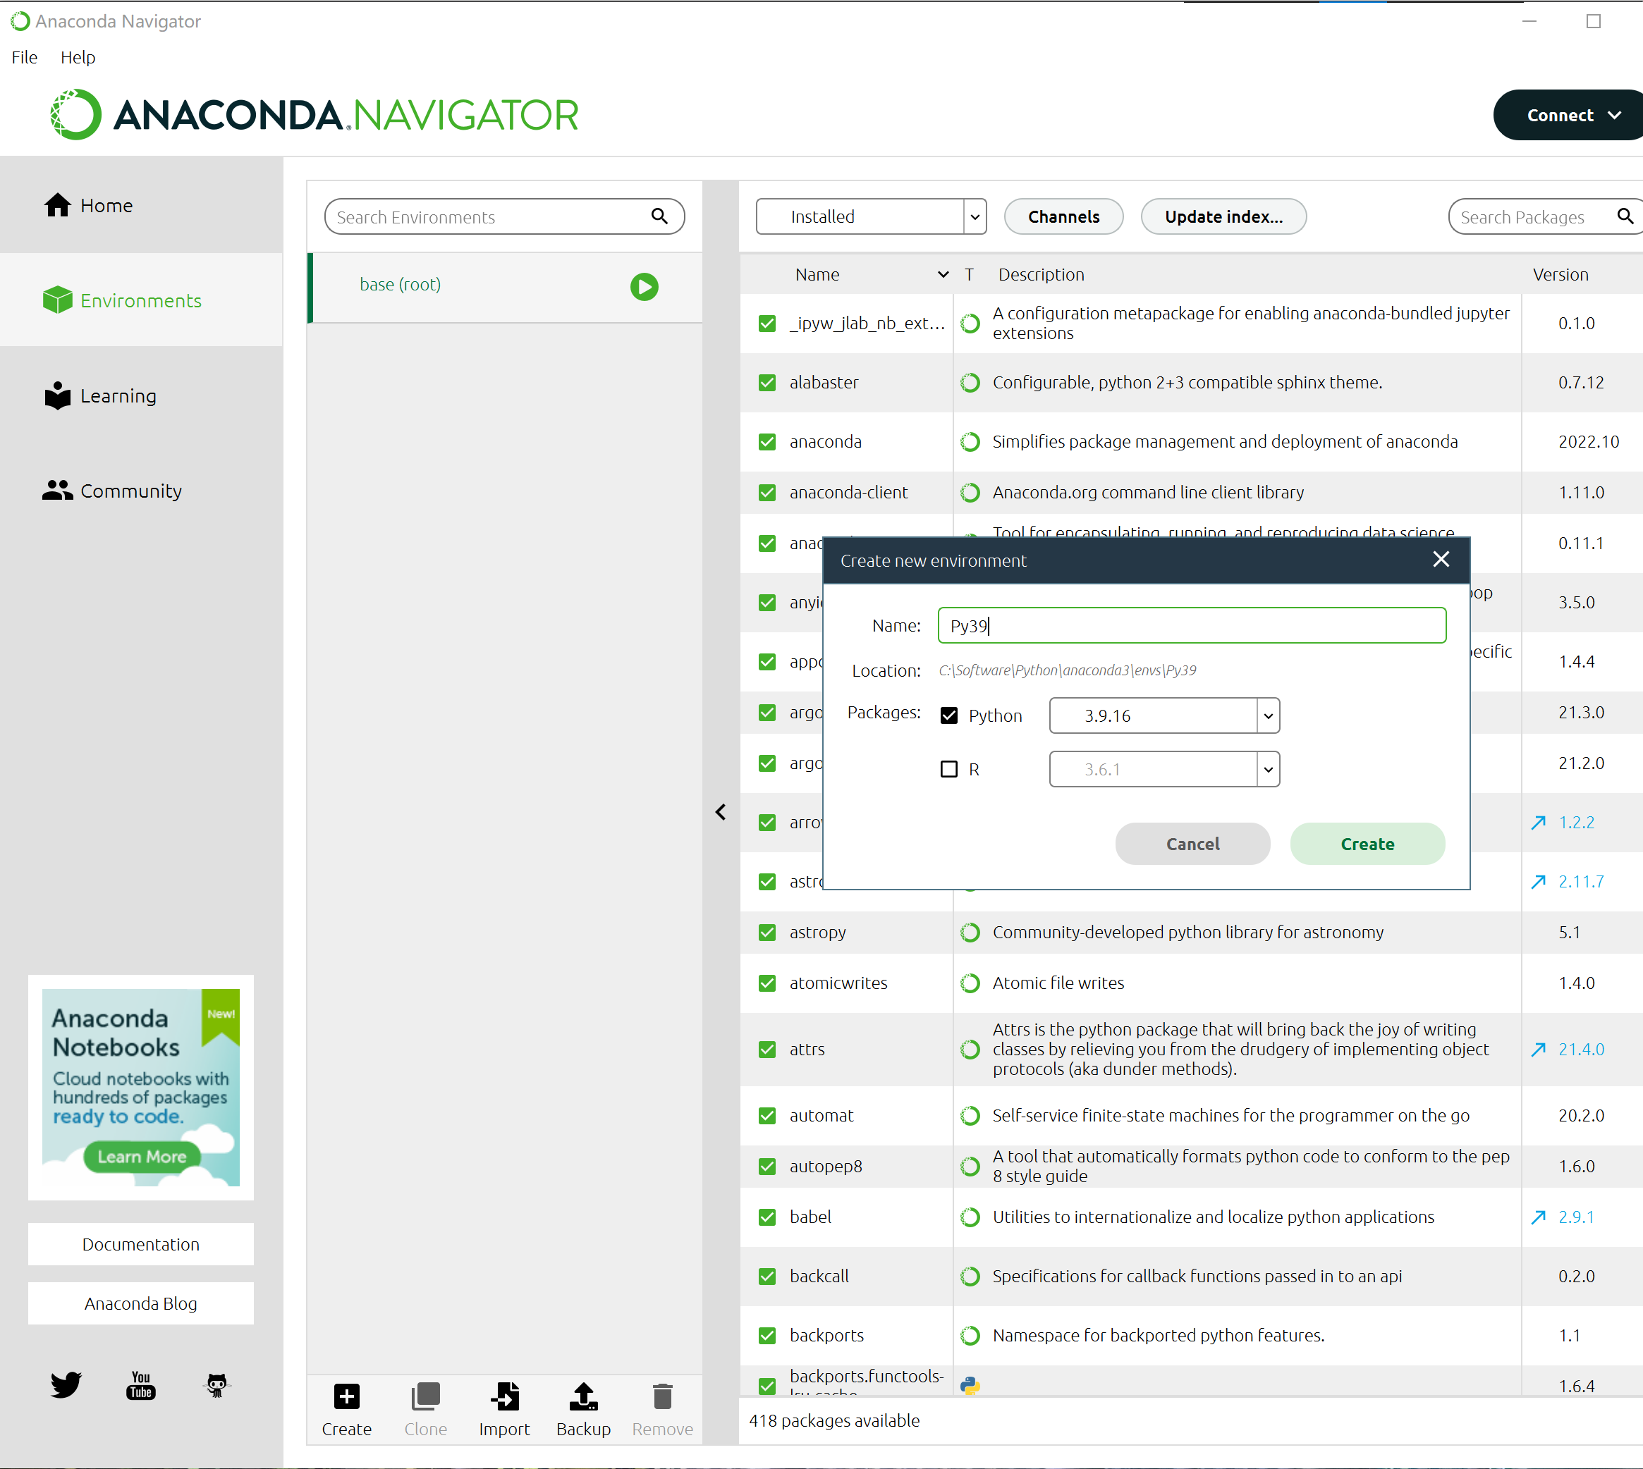Click the green play button for base (root)

tap(645, 286)
